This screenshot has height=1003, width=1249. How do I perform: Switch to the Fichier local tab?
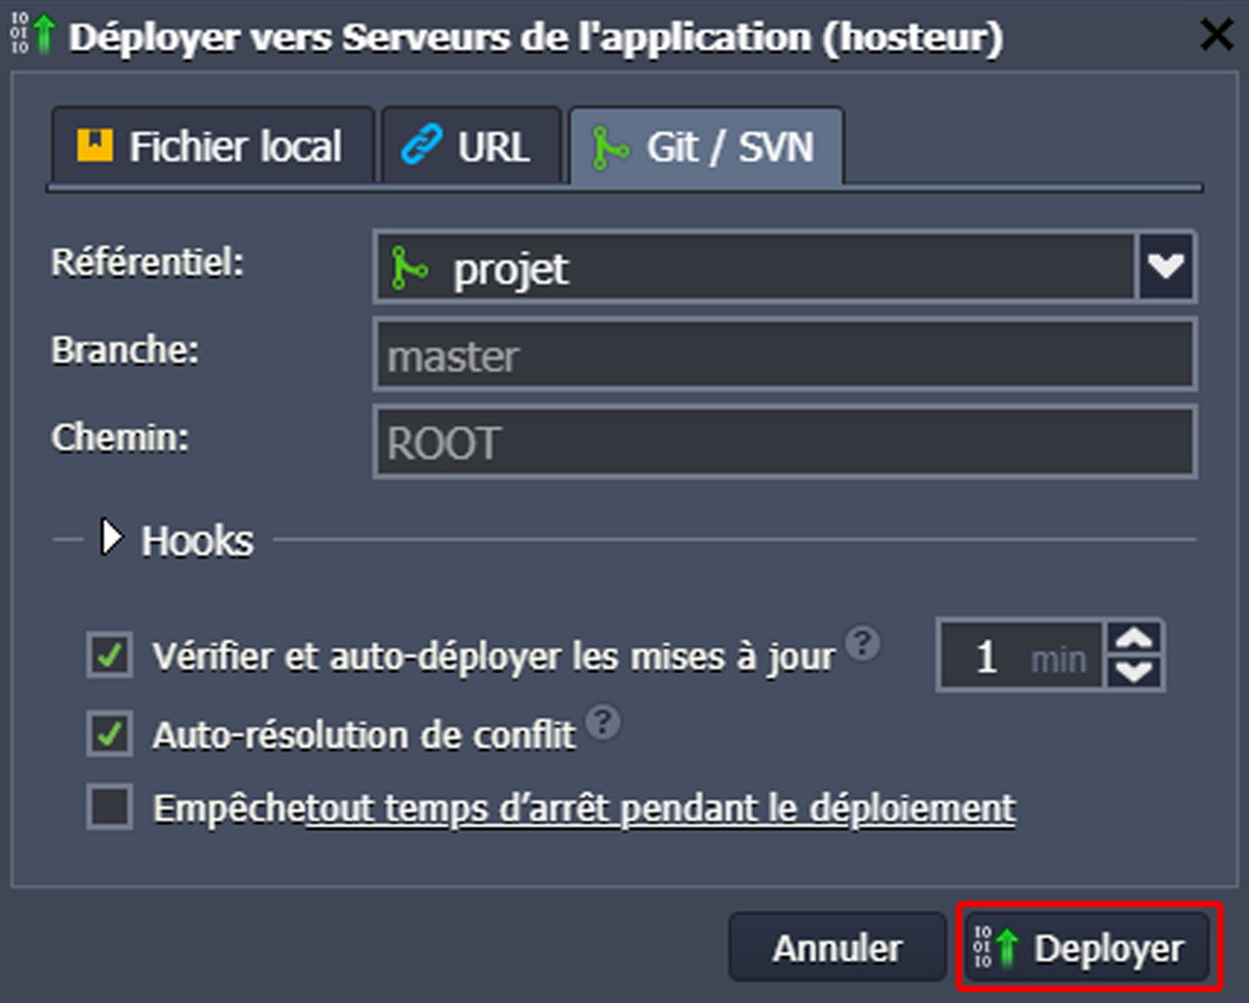211,146
